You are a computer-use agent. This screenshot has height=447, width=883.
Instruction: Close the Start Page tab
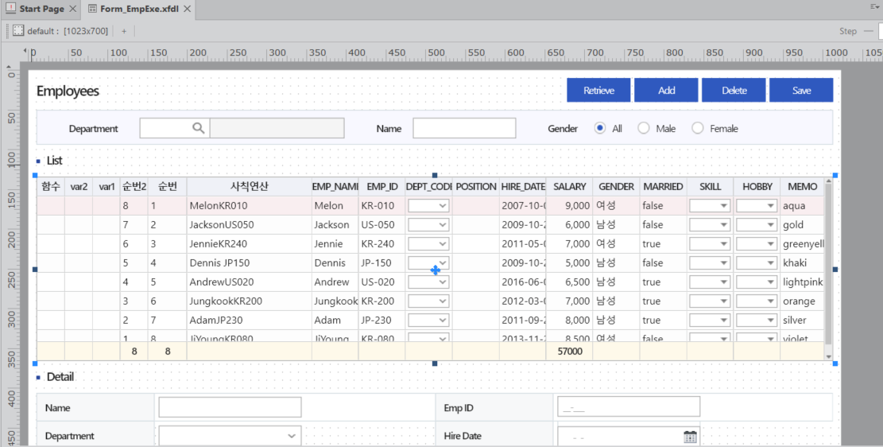point(72,9)
